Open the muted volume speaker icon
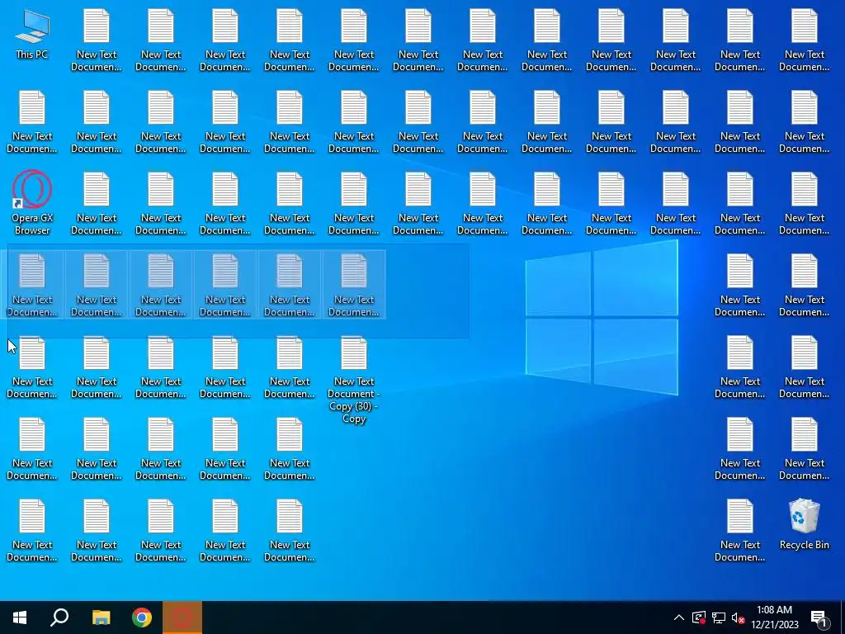The width and height of the screenshot is (845, 634). pyautogui.click(x=739, y=617)
